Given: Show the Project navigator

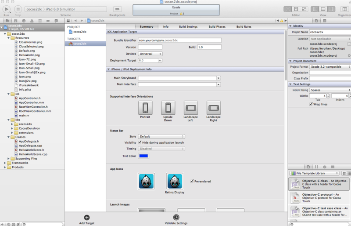Looking at the screenshot, I should [7, 21].
